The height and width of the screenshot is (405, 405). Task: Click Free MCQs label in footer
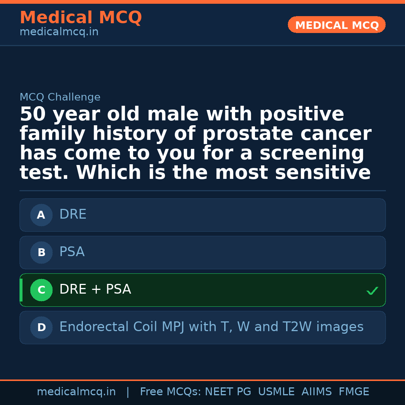click(x=171, y=392)
